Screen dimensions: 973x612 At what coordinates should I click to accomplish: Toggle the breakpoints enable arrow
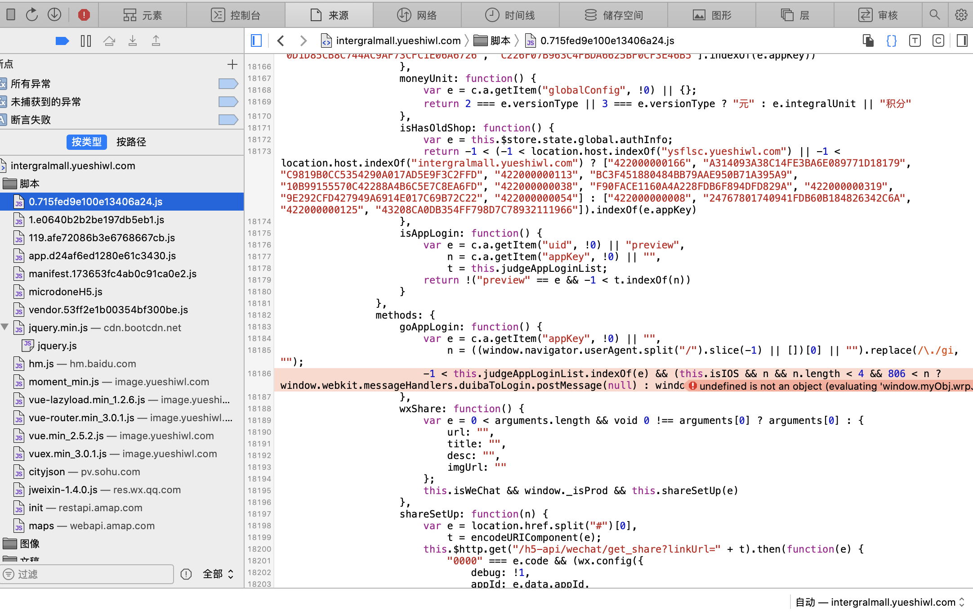(x=62, y=41)
